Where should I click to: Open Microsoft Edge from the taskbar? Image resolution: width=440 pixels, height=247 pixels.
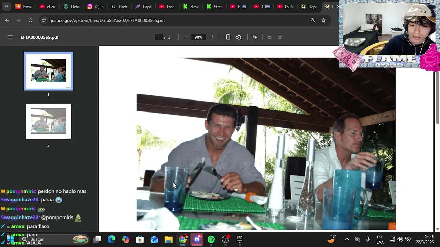(x=112, y=239)
